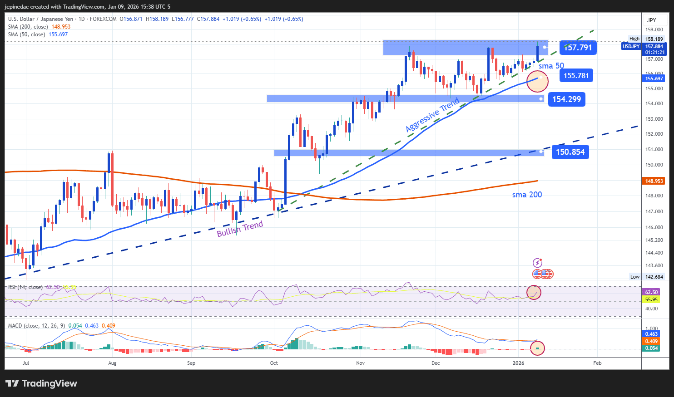Click the RSI (14, close) indicator legend

[x=25, y=287]
